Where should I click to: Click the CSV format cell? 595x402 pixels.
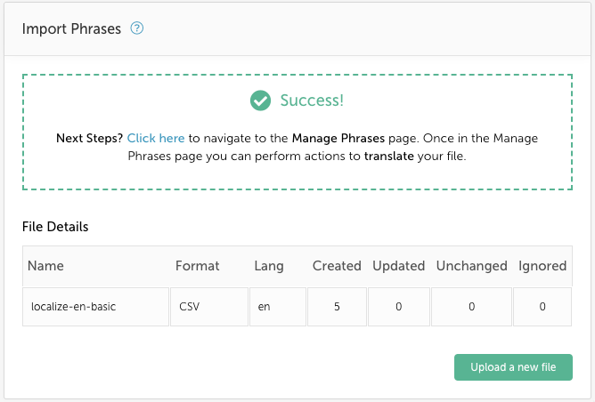[209, 307]
